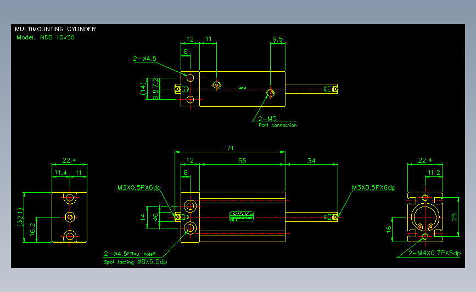This screenshot has height=292, width=476.
Task: Select the '2-ø4.5 Thru-hole' callout
Action: 130,254
